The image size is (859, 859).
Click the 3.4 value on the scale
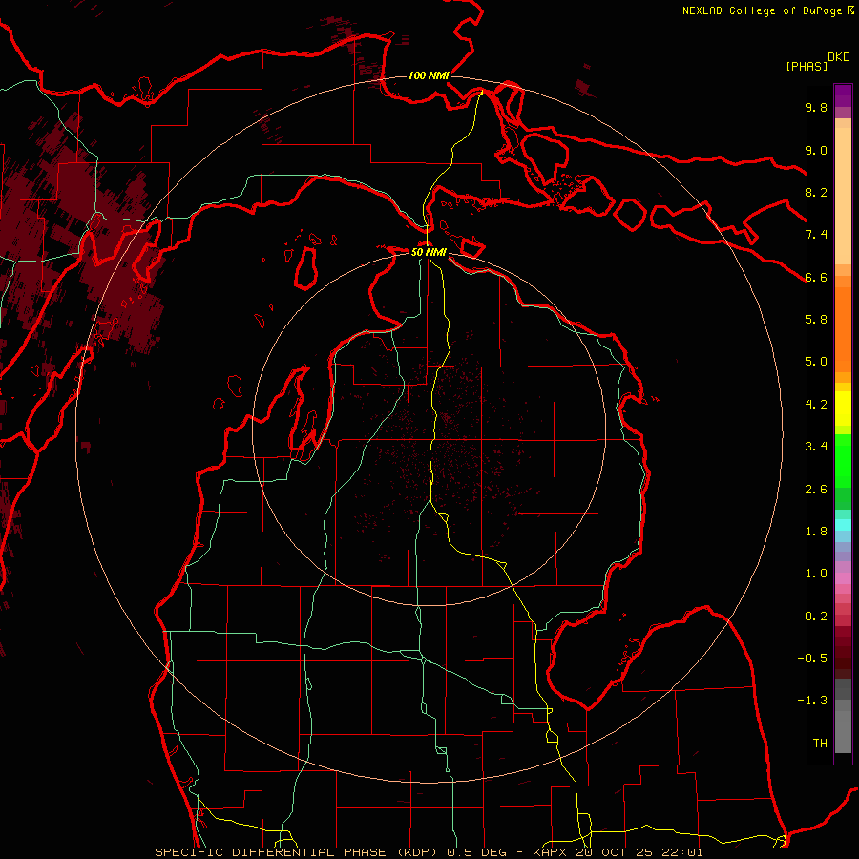coord(816,447)
